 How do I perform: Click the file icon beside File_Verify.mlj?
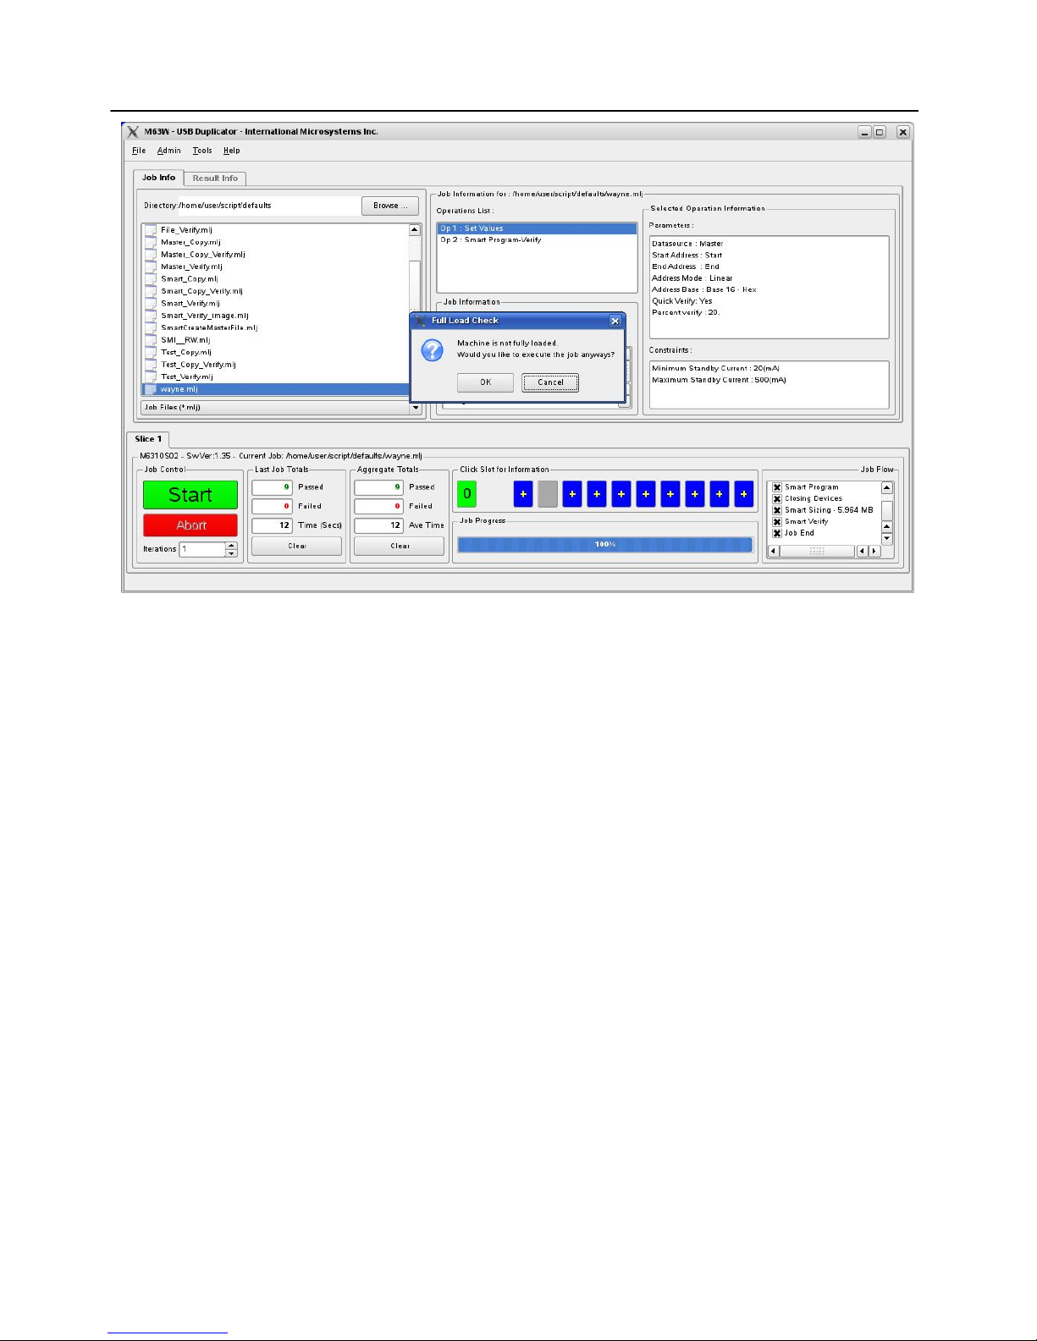[x=151, y=230]
